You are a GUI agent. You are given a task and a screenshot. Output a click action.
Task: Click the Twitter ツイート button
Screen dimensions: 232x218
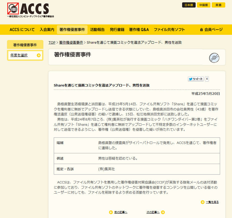(x=196, y=79)
